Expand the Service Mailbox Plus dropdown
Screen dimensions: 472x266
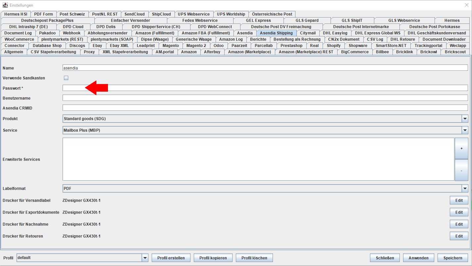click(465, 130)
